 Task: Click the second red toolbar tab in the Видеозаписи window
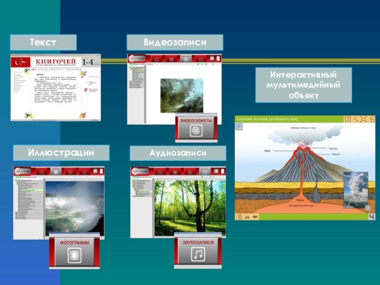pyautogui.click(x=171, y=59)
